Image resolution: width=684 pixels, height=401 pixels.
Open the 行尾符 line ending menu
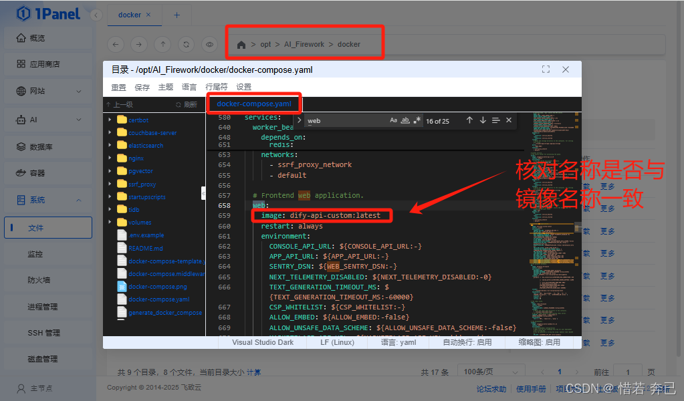pyautogui.click(x=217, y=87)
